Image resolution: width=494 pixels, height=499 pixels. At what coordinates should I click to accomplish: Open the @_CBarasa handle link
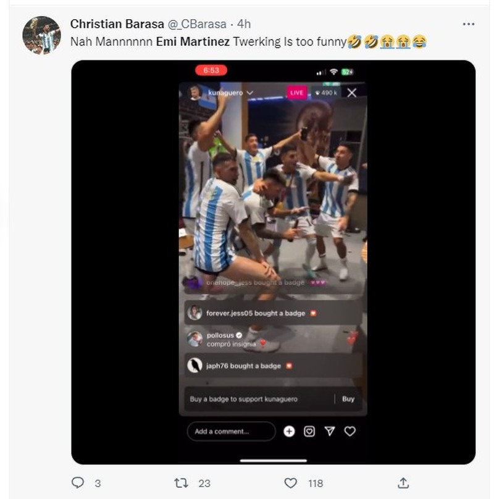click(x=197, y=24)
